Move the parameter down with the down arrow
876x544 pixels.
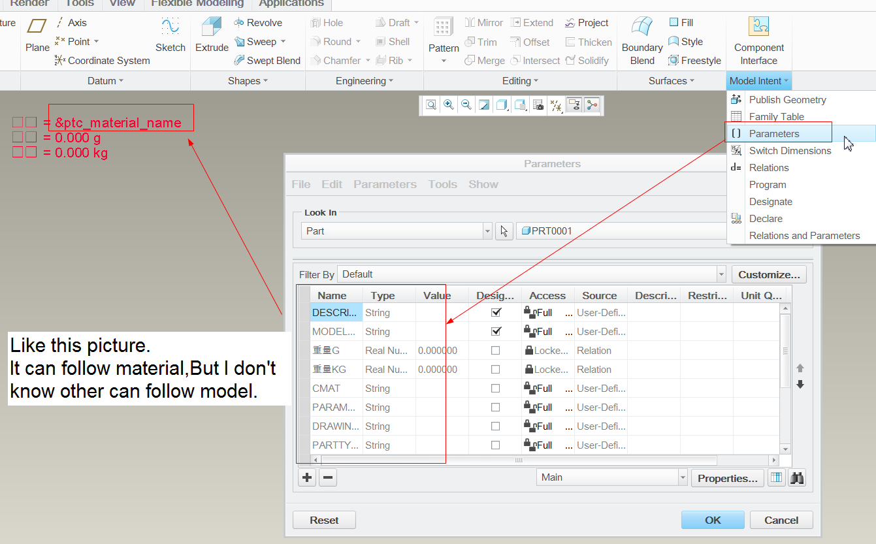click(800, 385)
